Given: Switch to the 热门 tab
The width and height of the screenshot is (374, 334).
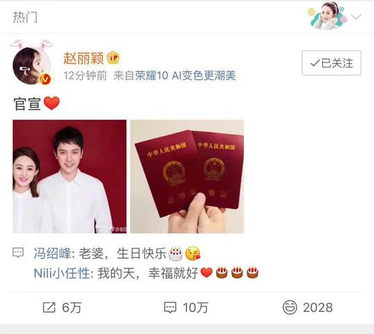Looking at the screenshot, I should 25,17.
